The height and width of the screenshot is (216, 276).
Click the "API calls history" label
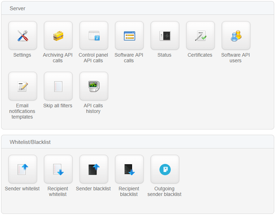click(93, 108)
